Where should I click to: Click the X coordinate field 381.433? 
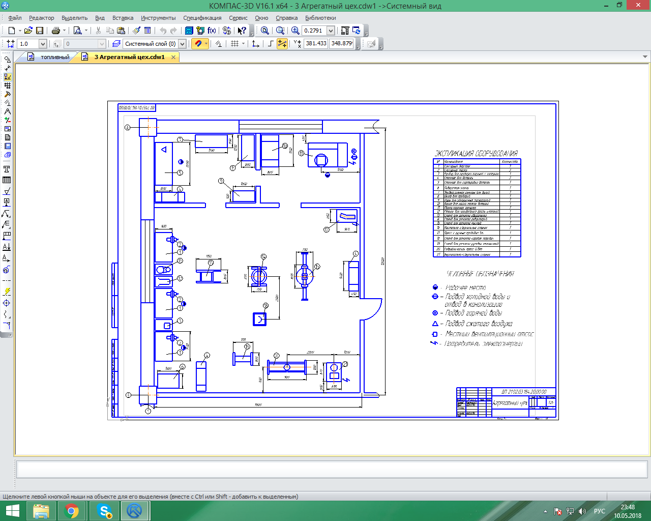pos(316,44)
